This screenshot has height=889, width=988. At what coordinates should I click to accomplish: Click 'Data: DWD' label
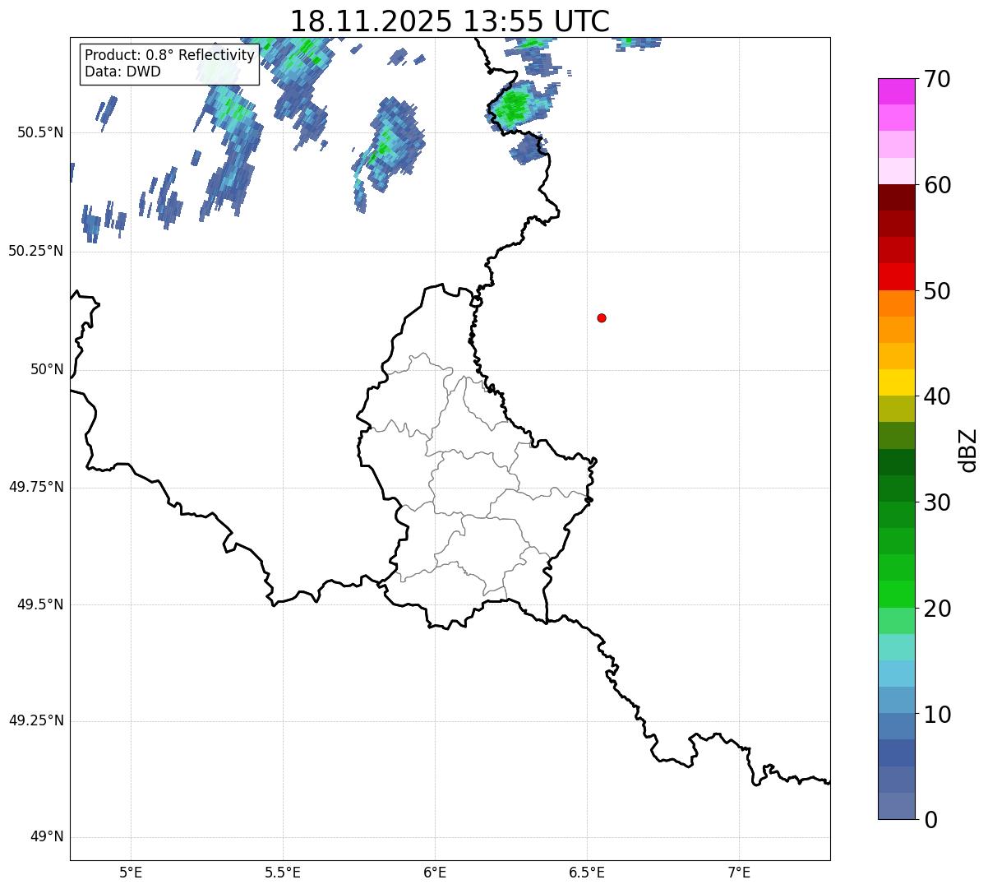pyautogui.click(x=122, y=72)
